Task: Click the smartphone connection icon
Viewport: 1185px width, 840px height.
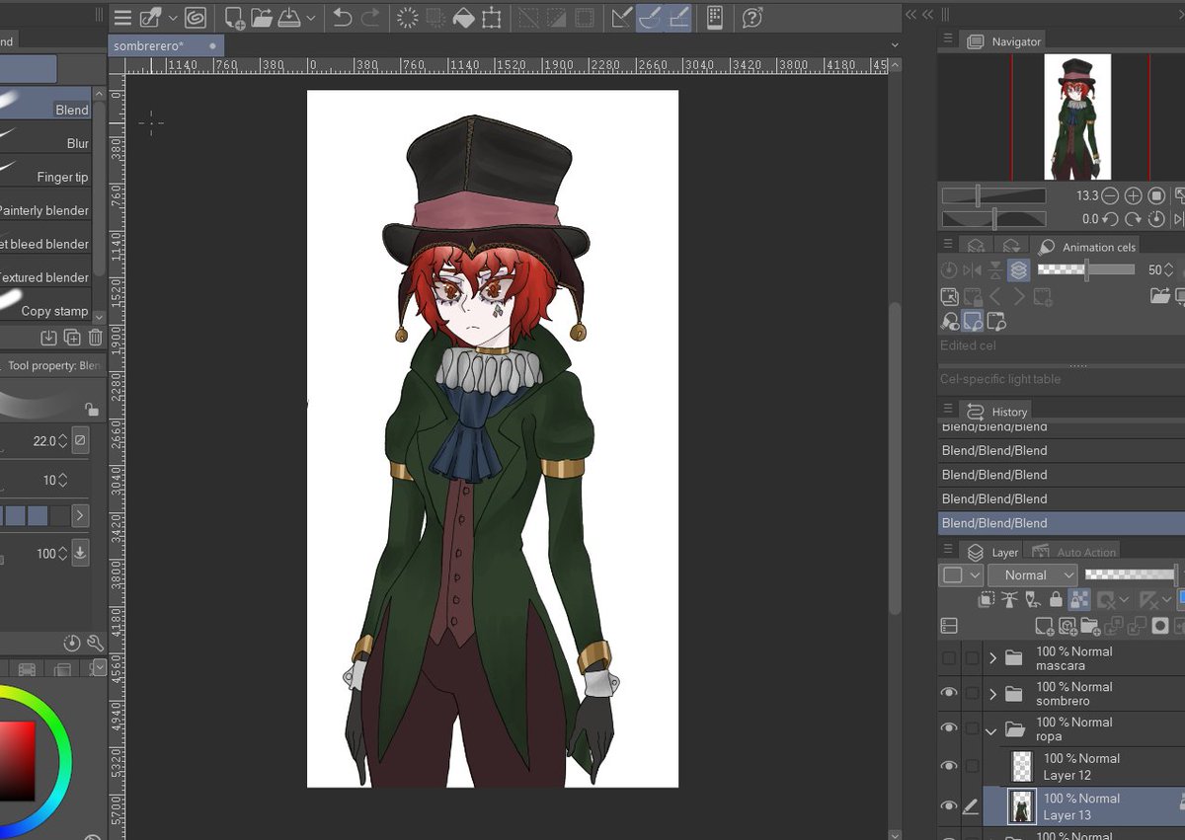Action: click(715, 18)
